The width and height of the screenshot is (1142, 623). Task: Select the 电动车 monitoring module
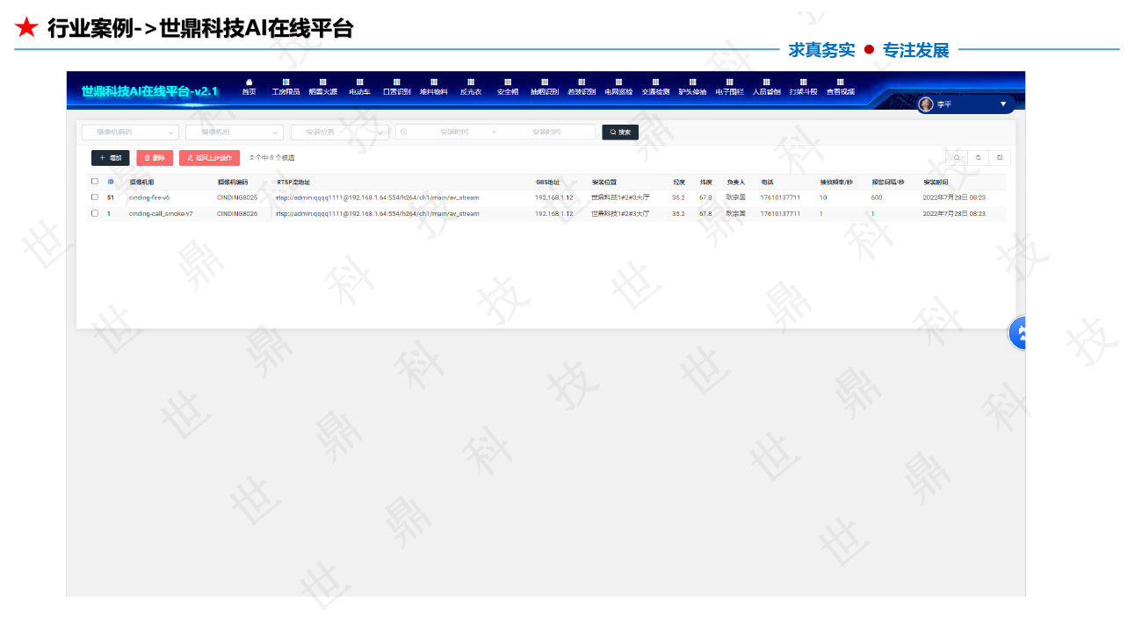pyautogui.click(x=358, y=89)
